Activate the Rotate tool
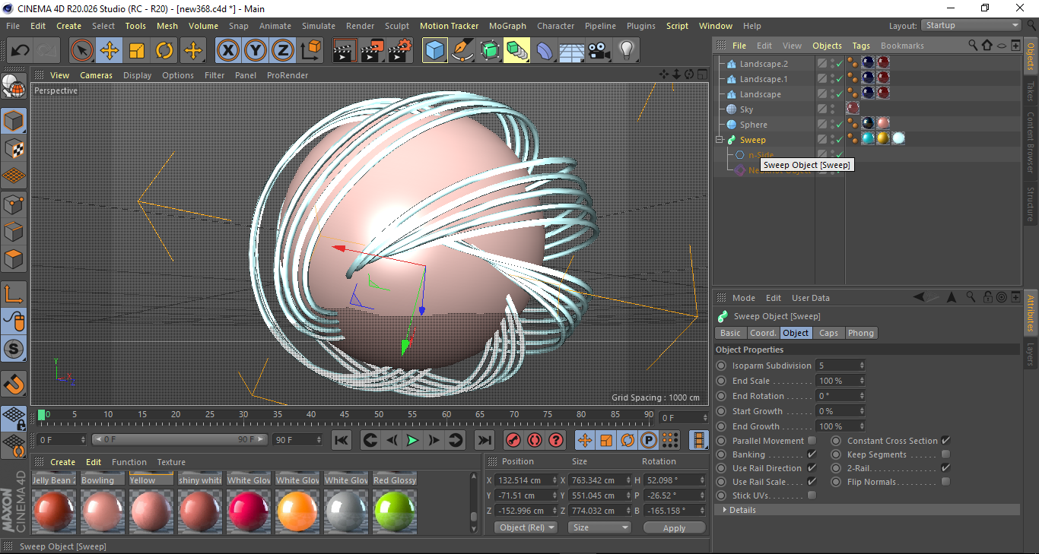 point(164,51)
